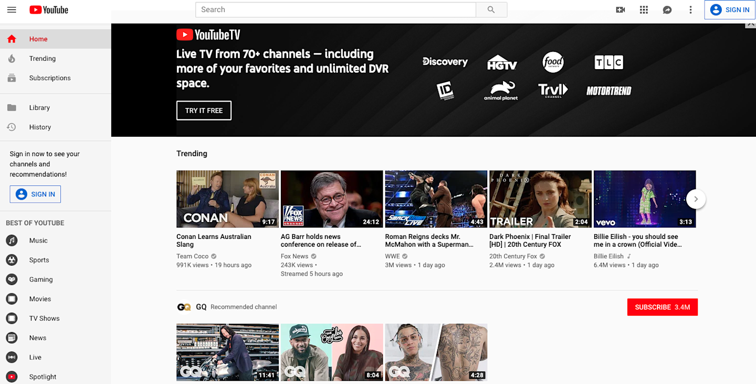756x384 pixels.
Task: Click the top-right SIGN IN button
Action: 730,10
